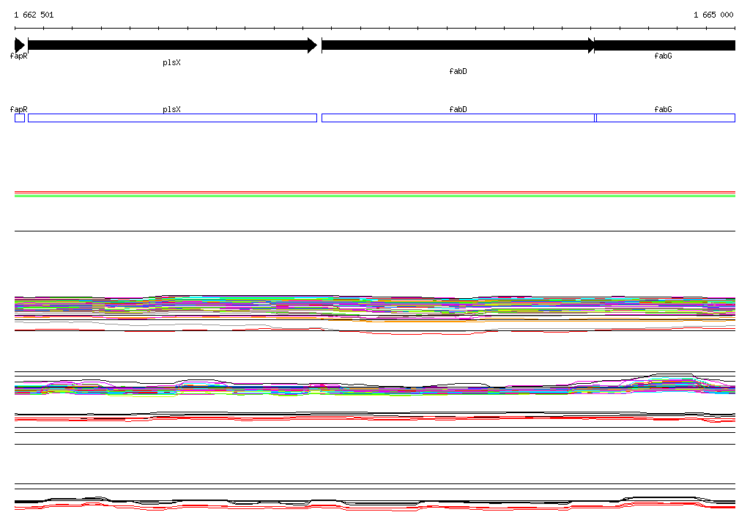Click the plsX blue outlined box

tap(172, 118)
